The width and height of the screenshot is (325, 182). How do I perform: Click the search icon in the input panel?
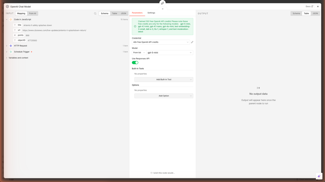tap(95, 13)
